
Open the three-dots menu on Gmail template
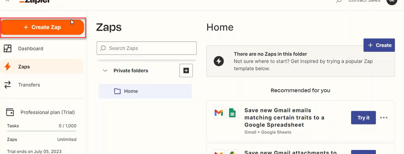click(x=384, y=118)
